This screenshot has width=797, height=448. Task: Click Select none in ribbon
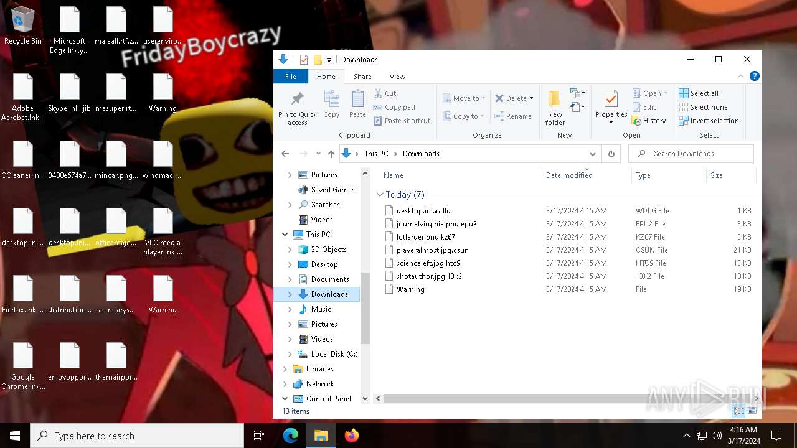pos(703,107)
